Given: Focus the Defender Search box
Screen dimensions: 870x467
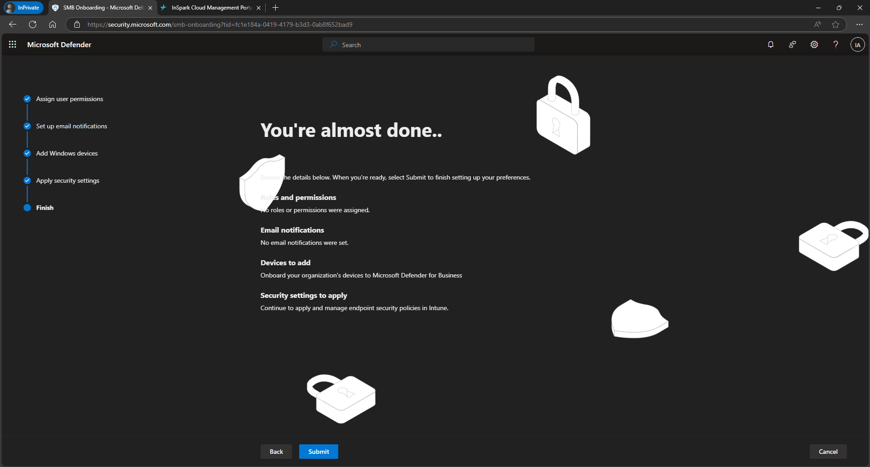Looking at the screenshot, I should [x=428, y=44].
